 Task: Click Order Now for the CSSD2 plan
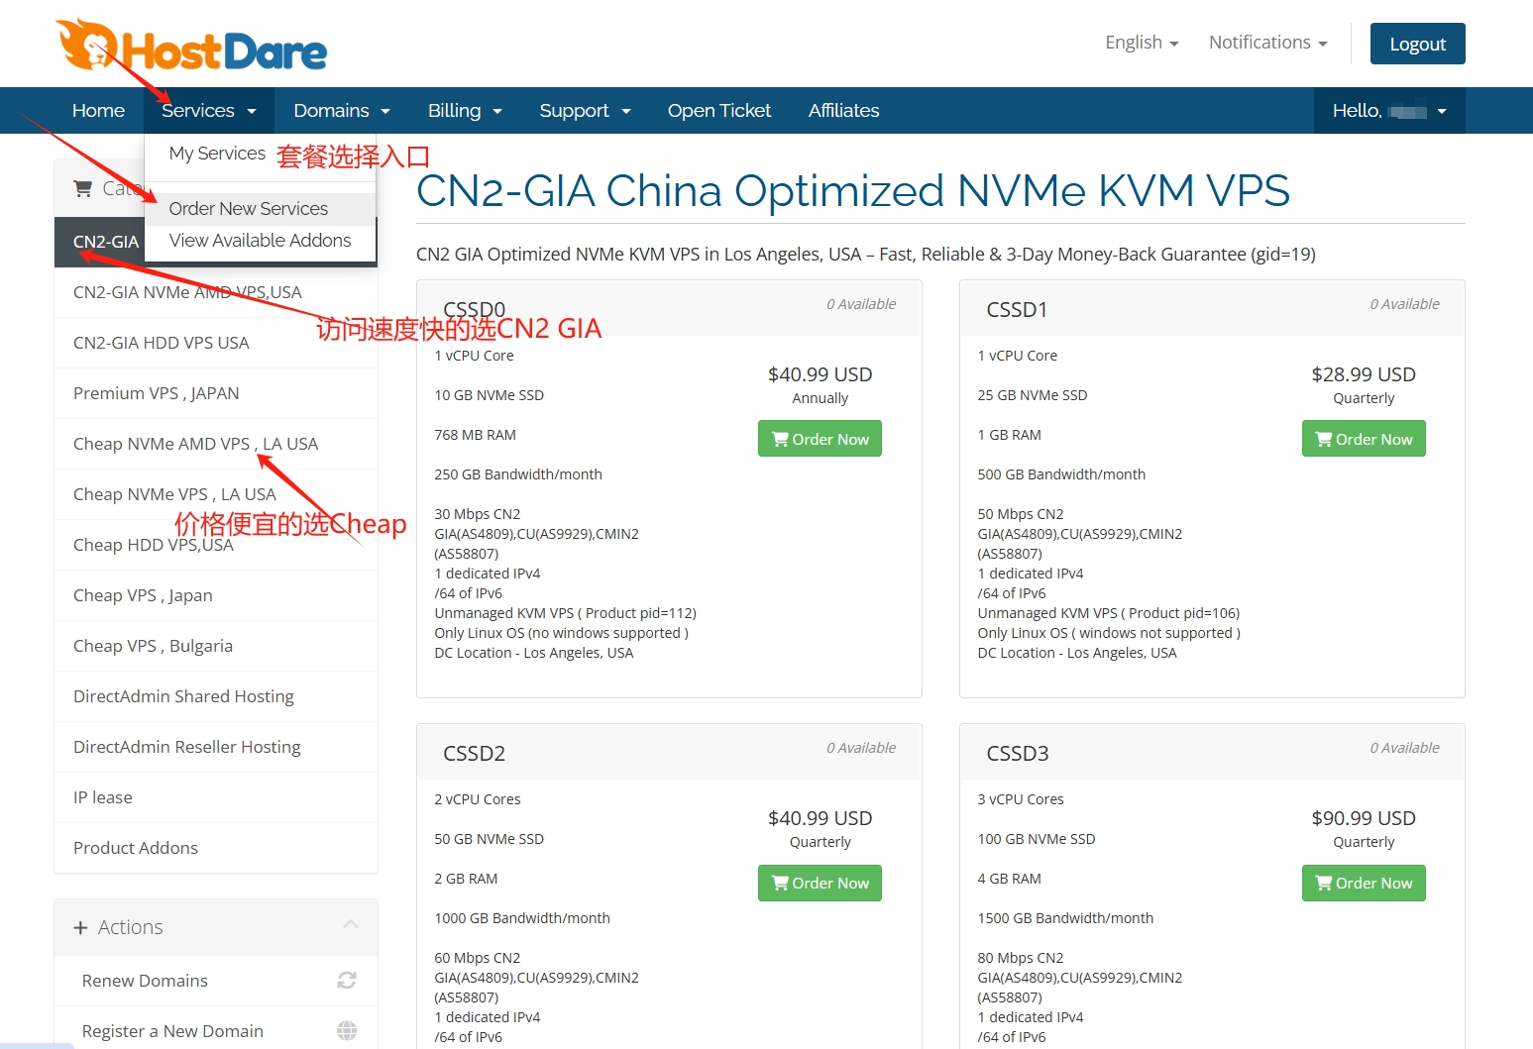click(x=820, y=883)
